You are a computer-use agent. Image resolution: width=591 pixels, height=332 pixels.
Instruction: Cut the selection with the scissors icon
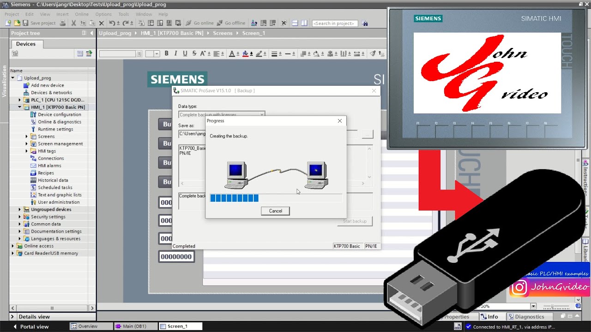[73, 23]
